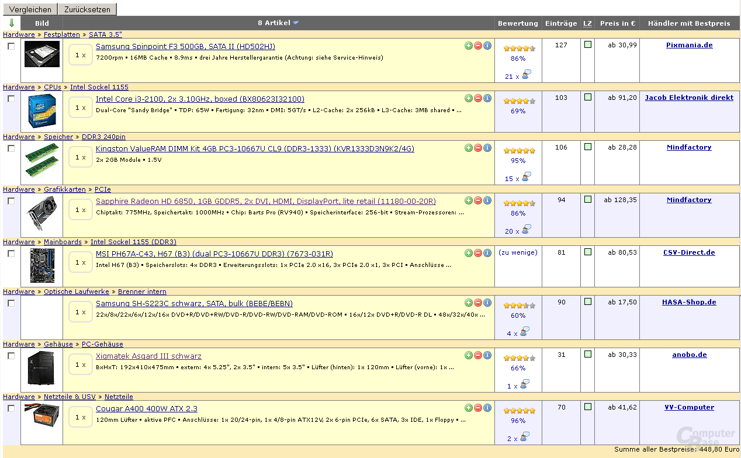Visit the Pixmania.de merchant link

689,45
